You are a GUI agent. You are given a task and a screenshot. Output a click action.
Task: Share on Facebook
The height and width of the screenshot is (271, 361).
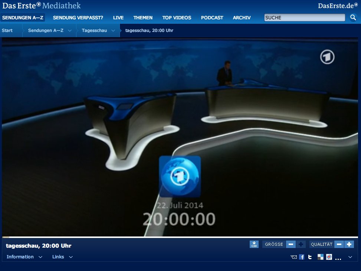[x=302, y=257]
